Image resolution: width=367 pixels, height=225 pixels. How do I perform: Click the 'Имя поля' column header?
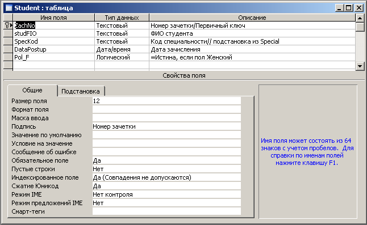(x=54, y=18)
